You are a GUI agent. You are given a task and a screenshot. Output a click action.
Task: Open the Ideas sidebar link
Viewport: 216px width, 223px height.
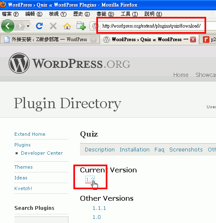21,178
